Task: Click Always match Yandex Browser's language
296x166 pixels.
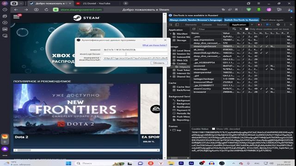Action: (x=196, y=20)
